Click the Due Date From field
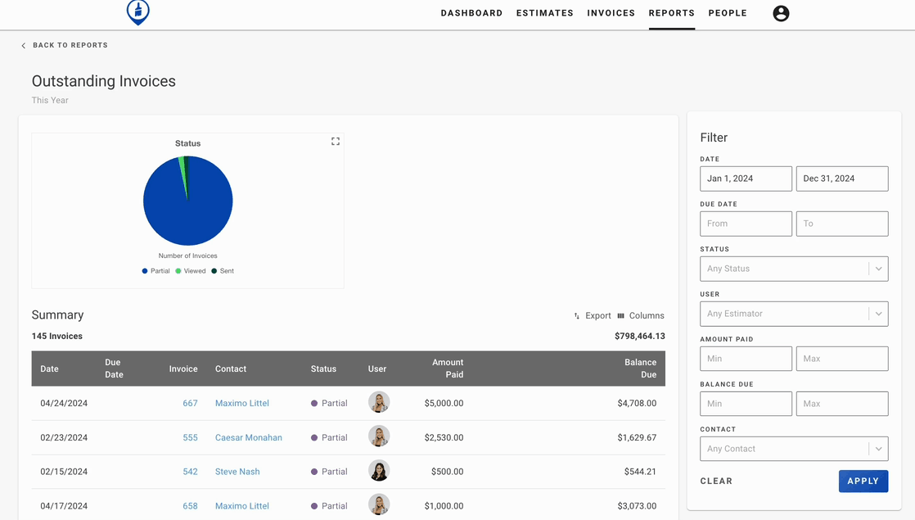Viewport: 915px width, 520px height. point(746,224)
